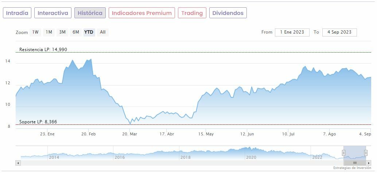Click the navigator scrollbar left arrow
Image resolution: width=377 pixels, height=173 pixels.
coord(18,163)
